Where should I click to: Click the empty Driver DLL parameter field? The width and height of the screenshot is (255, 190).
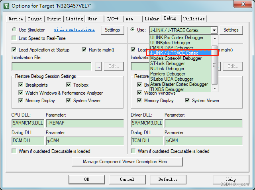pos(204,123)
